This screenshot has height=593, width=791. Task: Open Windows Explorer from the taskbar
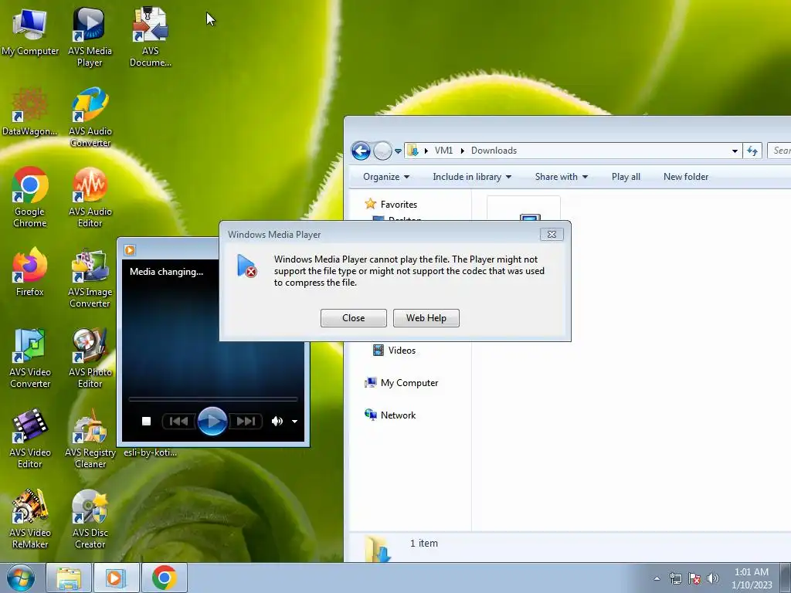pyautogui.click(x=69, y=578)
